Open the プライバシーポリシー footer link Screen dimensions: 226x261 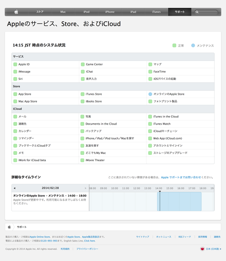pyautogui.click(x=87, y=249)
